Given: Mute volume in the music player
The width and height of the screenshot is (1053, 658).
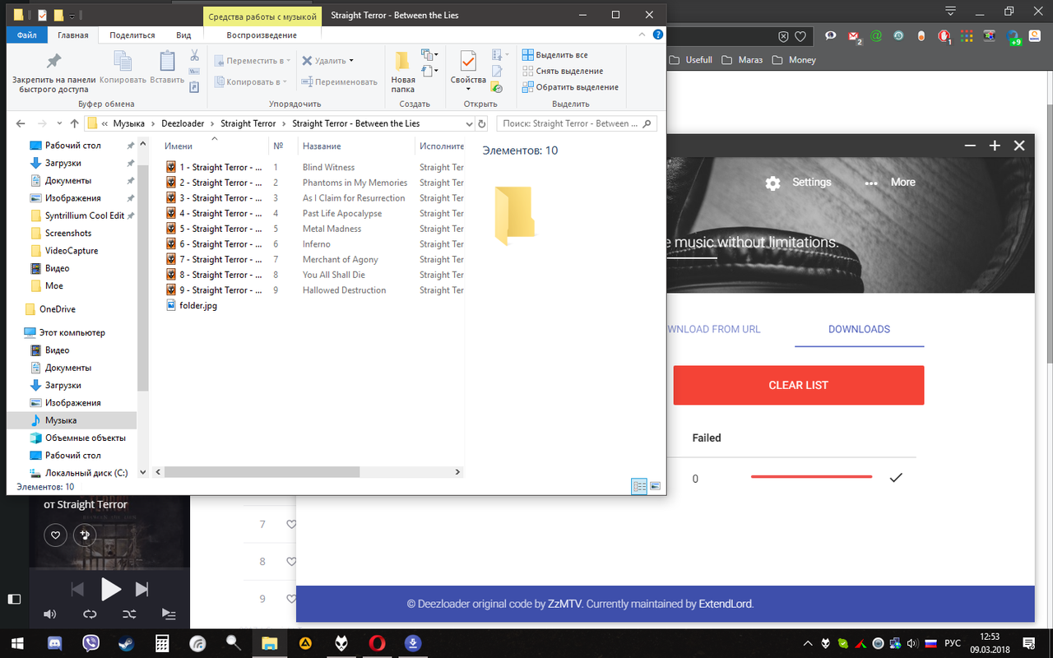Looking at the screenshot, I should pos(49,614).
